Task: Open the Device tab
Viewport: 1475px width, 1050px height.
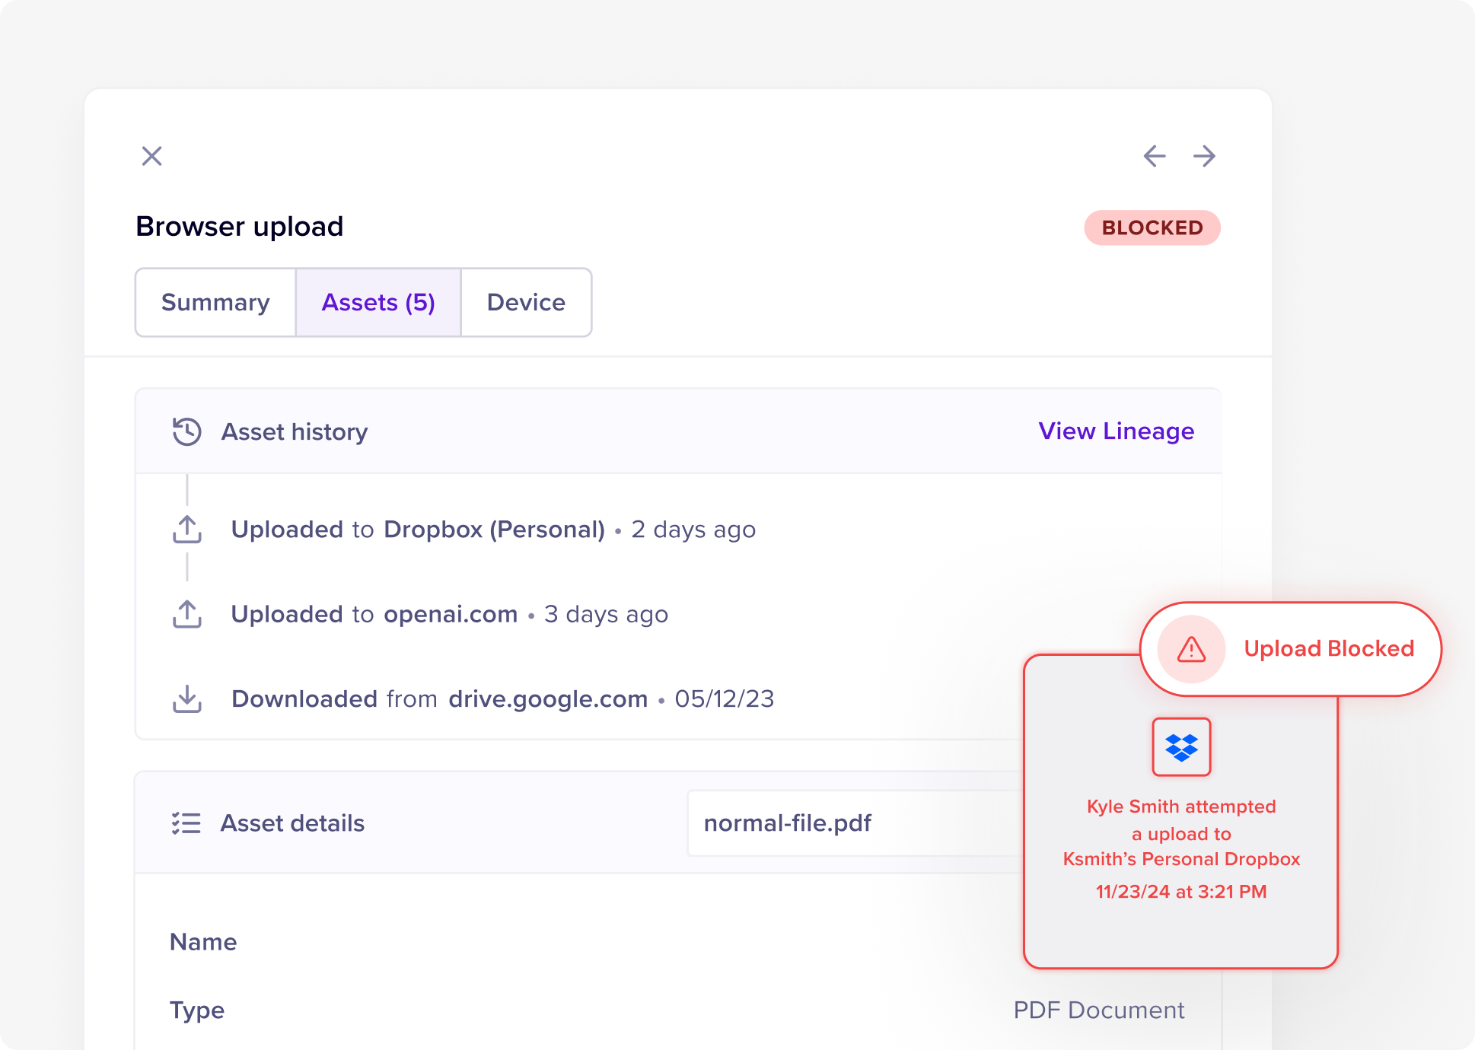Action: point(526,302)
